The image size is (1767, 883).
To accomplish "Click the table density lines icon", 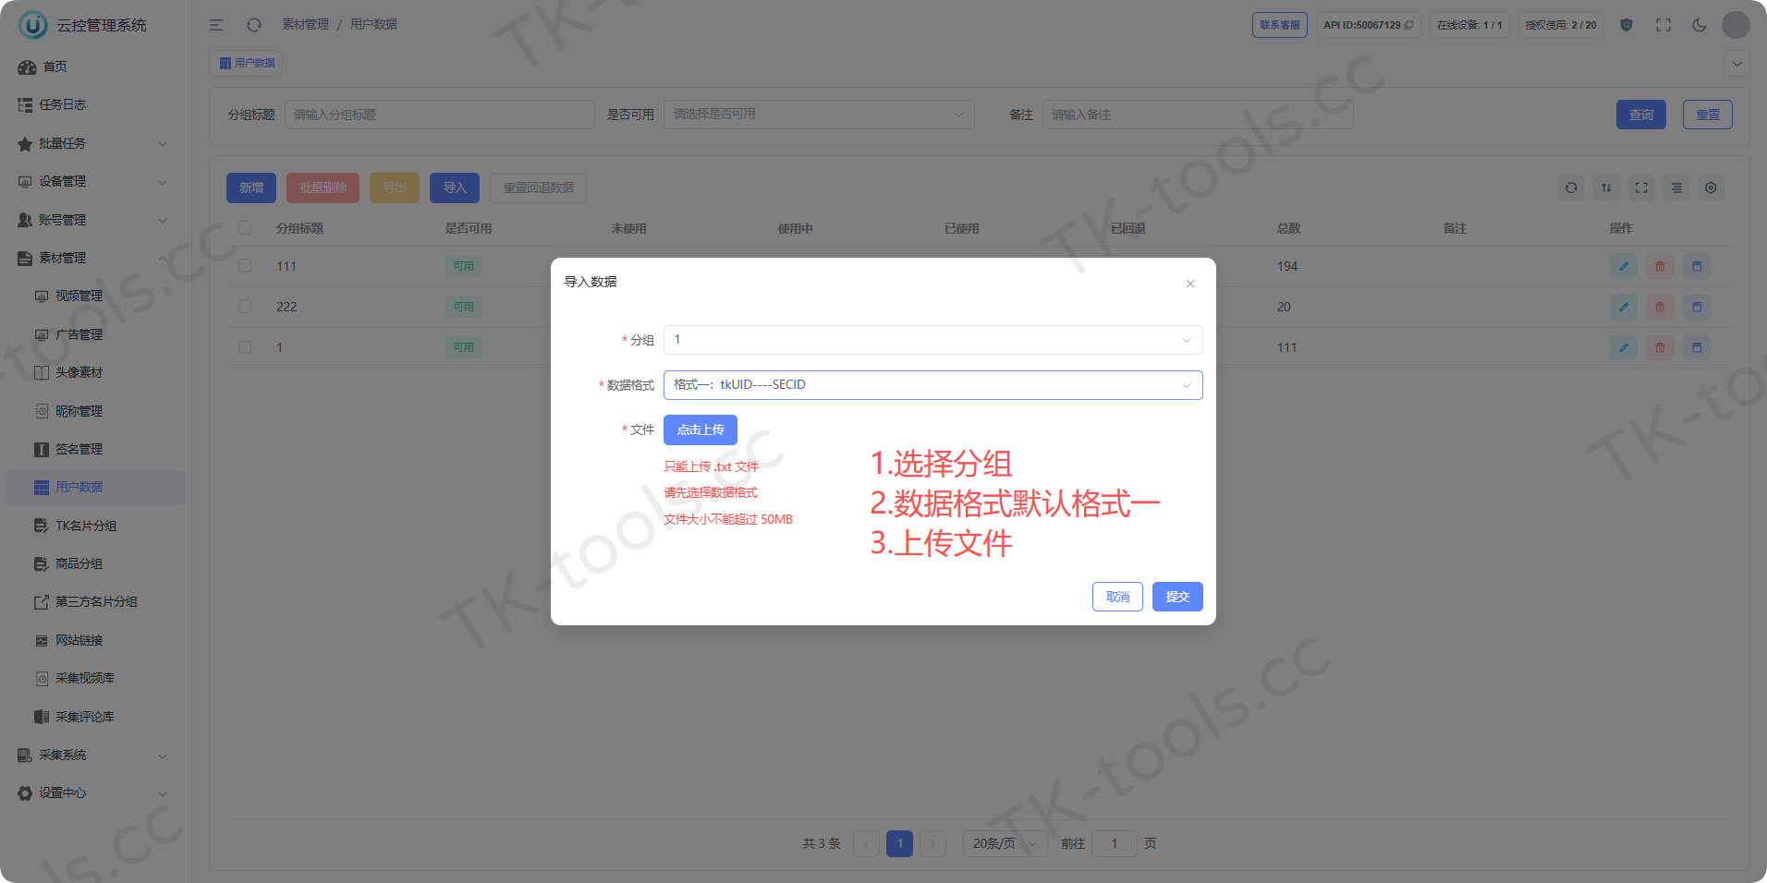I will point(1676,187).
